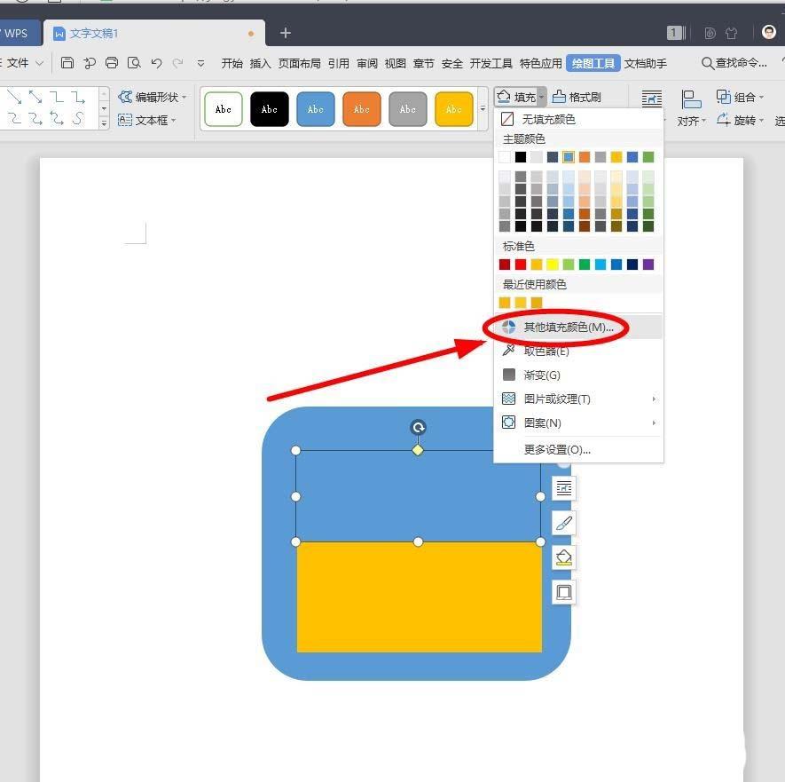Screen dimensions: 785x782
Task: Click floating brush style icon beside shape
Action: (x=564, y=523)
